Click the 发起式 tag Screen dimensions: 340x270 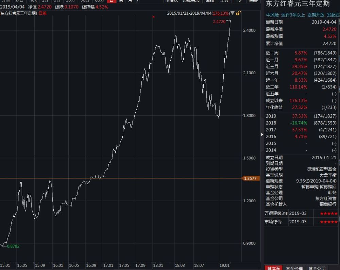(x=333, y=15)
